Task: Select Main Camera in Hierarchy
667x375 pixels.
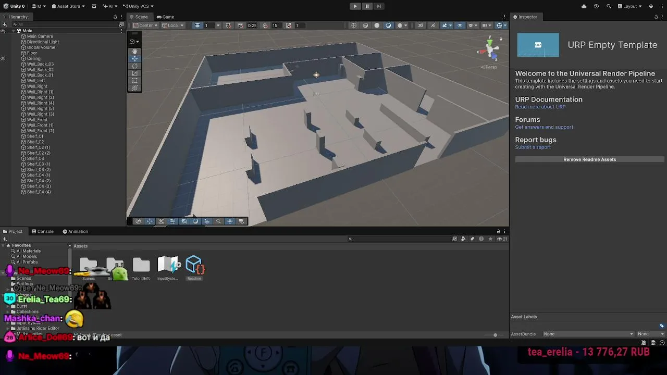Action: [x=40, y=36]
